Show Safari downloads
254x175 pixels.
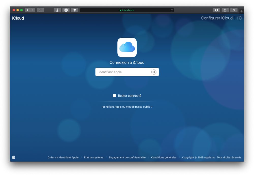click(x=216, y=10)
